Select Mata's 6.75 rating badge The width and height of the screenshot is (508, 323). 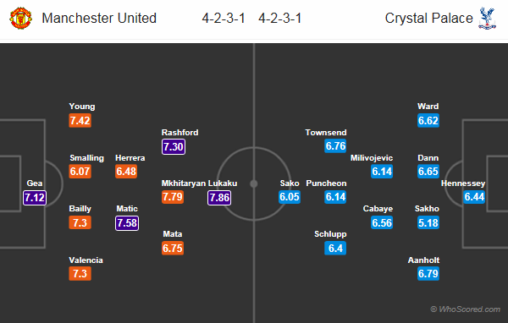[x=173, y=249]
